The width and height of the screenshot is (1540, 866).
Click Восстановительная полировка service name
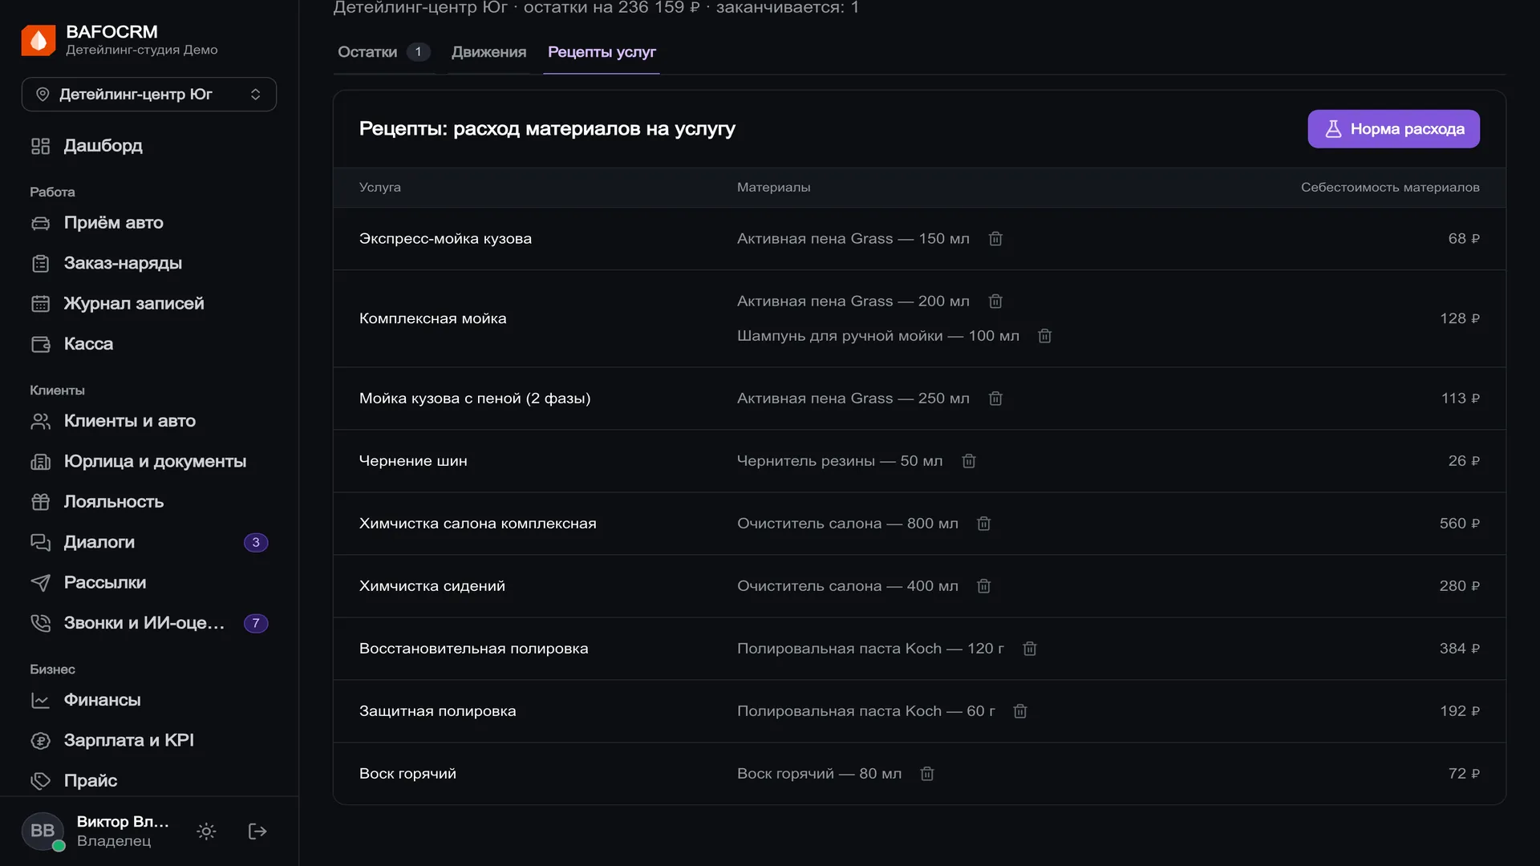pyautogui.click(x=473, y=649)
